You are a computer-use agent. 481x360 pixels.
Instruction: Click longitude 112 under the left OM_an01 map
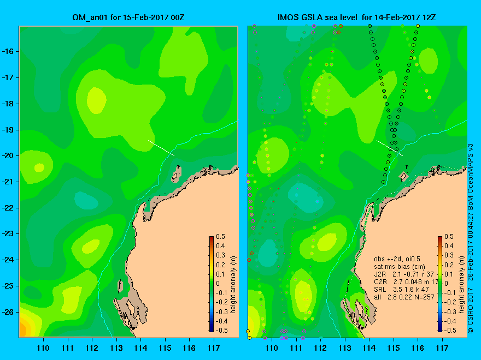[92, 348]
